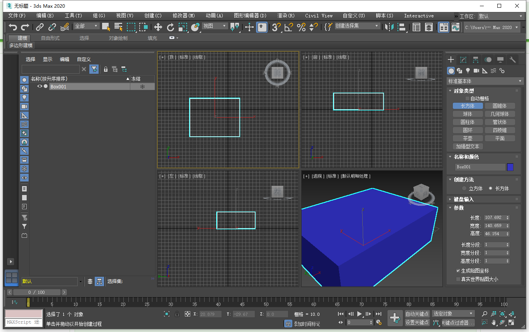This screenshot has height=332, width=529.
Task: Toggle the Percent Snap icon
Action: pos(301,27)
